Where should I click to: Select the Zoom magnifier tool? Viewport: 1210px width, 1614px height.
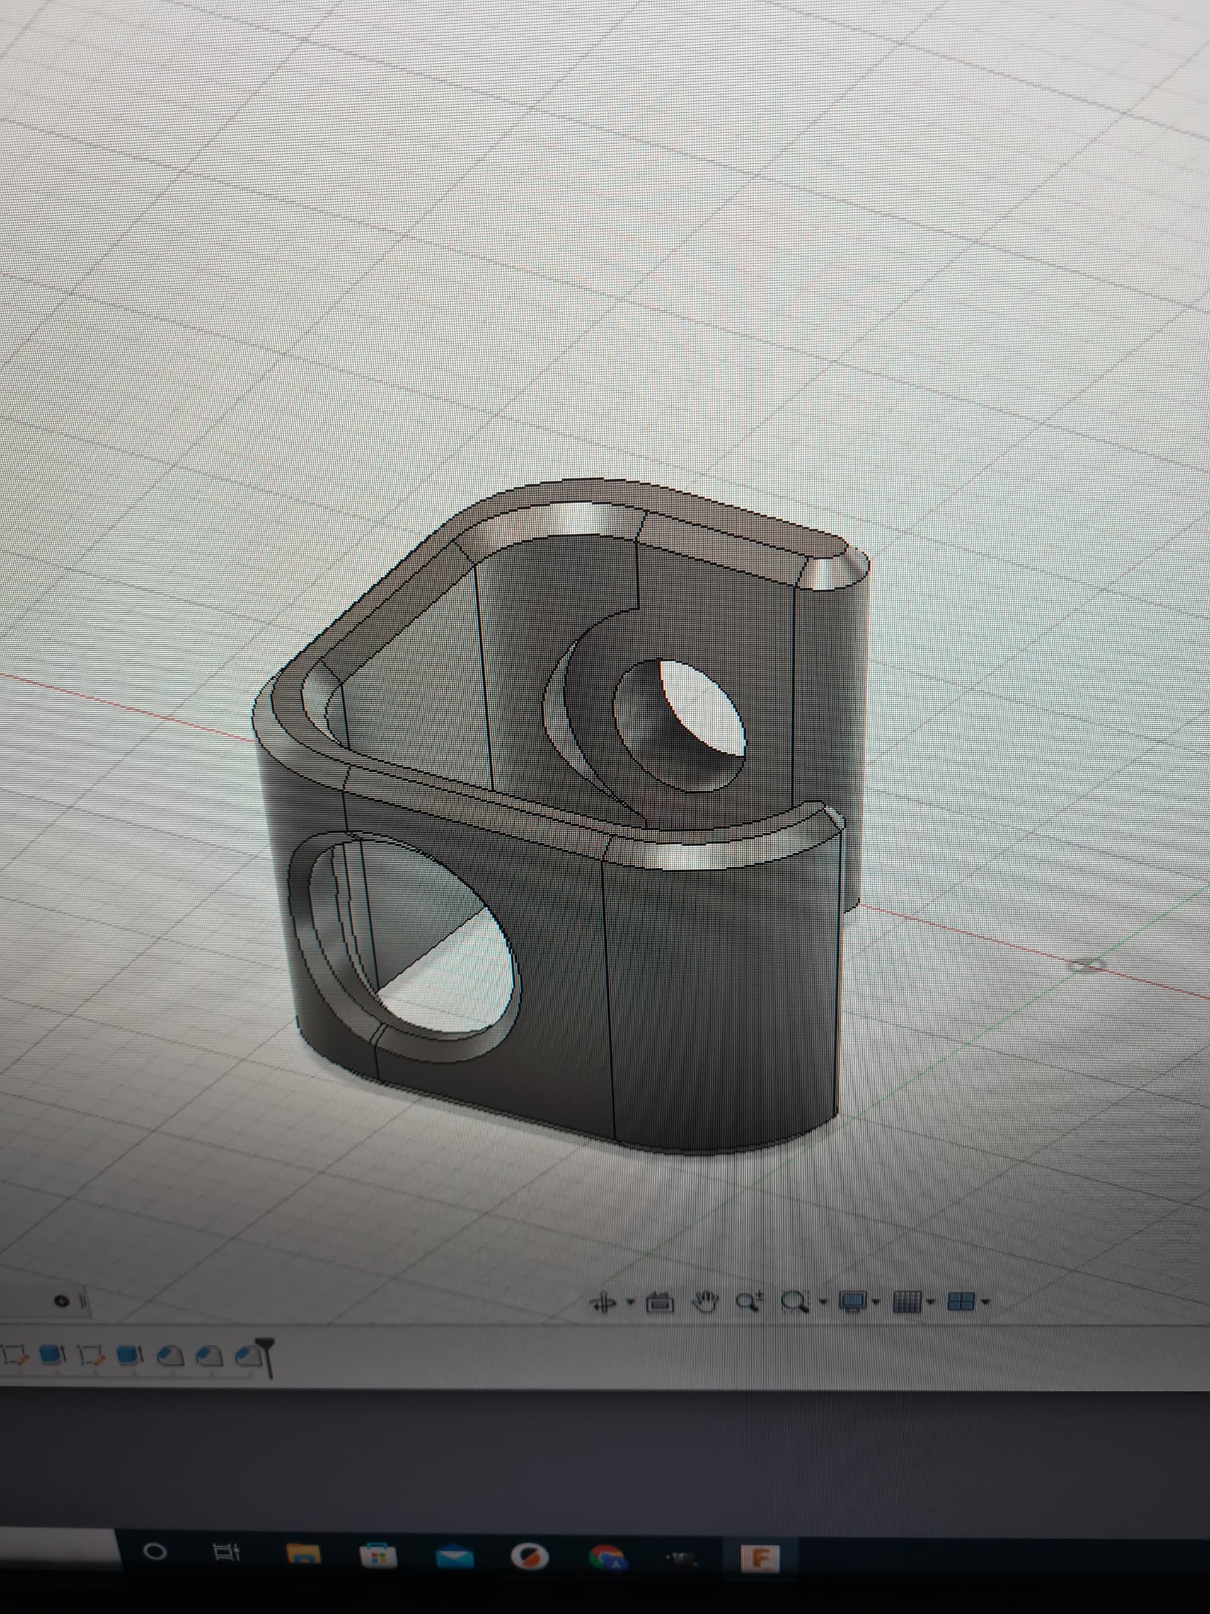[x=749, y=1301]
